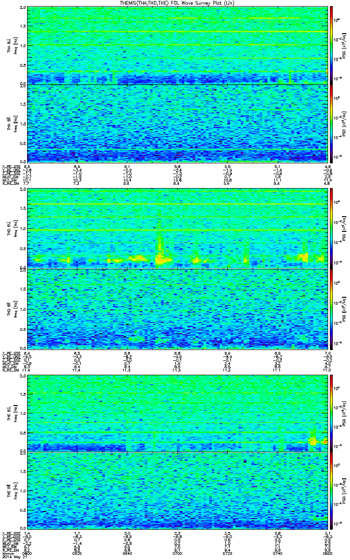Click the PSD color bar beside THD B-perpendicular

332,229
